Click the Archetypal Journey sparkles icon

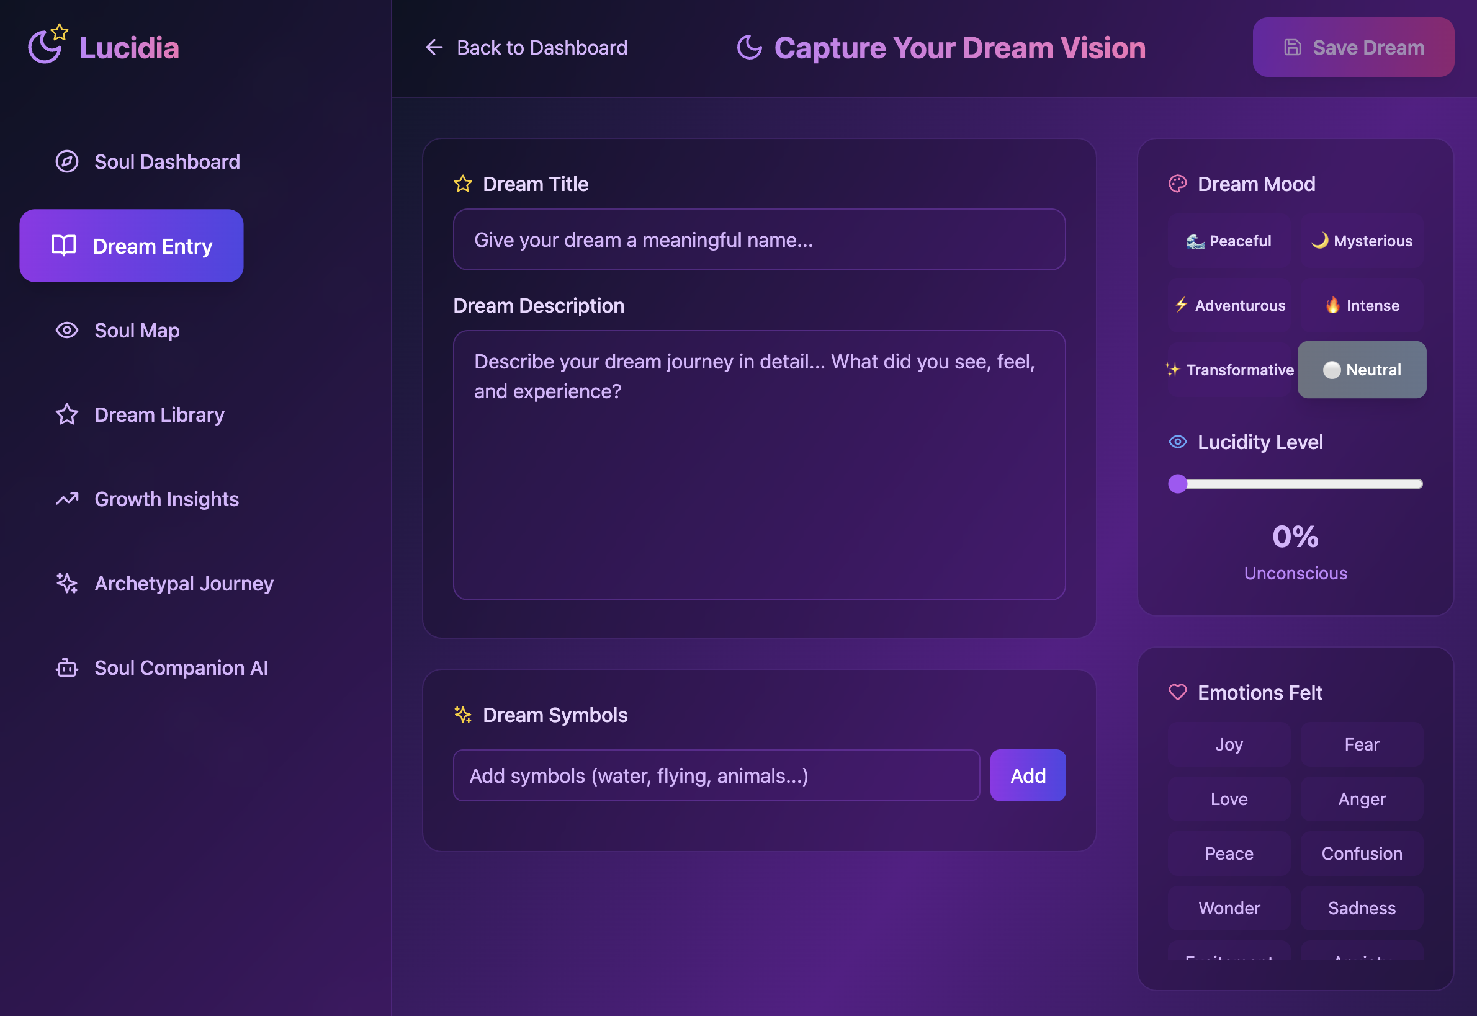pos(67,583)
